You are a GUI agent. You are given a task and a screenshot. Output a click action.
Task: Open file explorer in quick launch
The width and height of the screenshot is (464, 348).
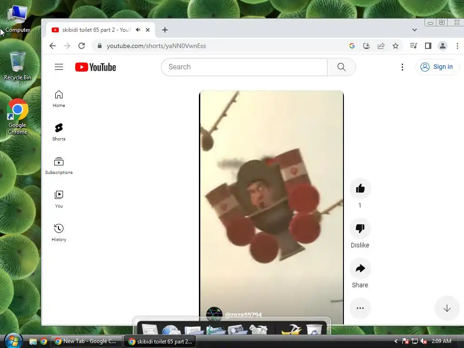[33, 342]
